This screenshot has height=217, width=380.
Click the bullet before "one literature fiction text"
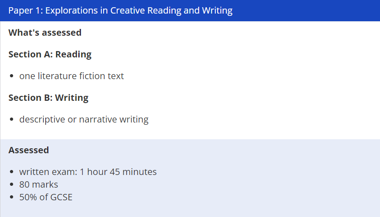[x=11, y=76]
